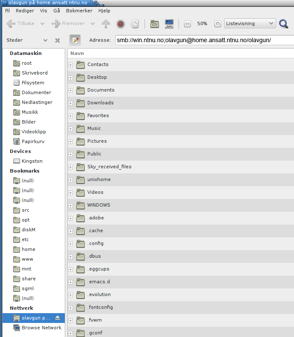Stop loading with the red stop icon

(x=120, y=23)
